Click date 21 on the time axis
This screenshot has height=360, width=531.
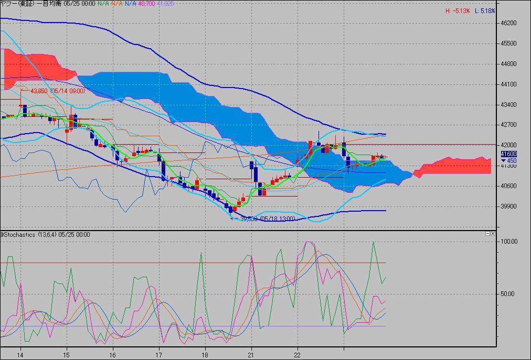click(252, 354)
